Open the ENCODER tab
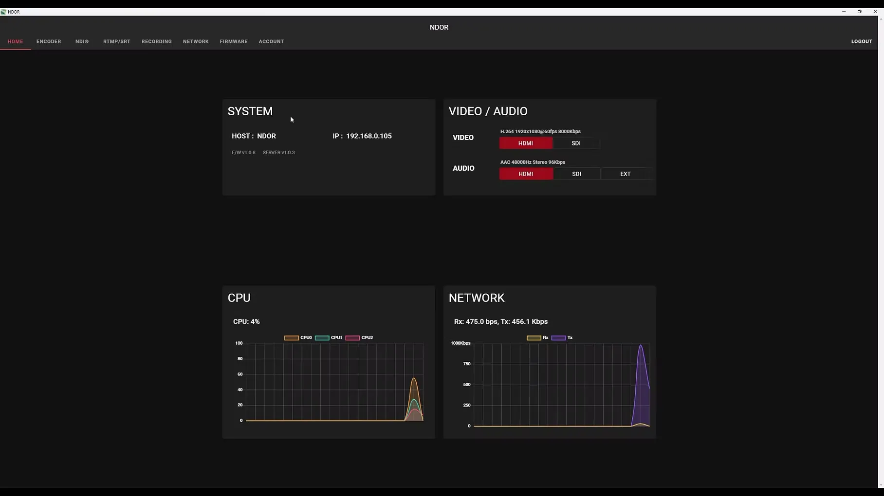Screen dimensions: 884x496 click(49, 41)
